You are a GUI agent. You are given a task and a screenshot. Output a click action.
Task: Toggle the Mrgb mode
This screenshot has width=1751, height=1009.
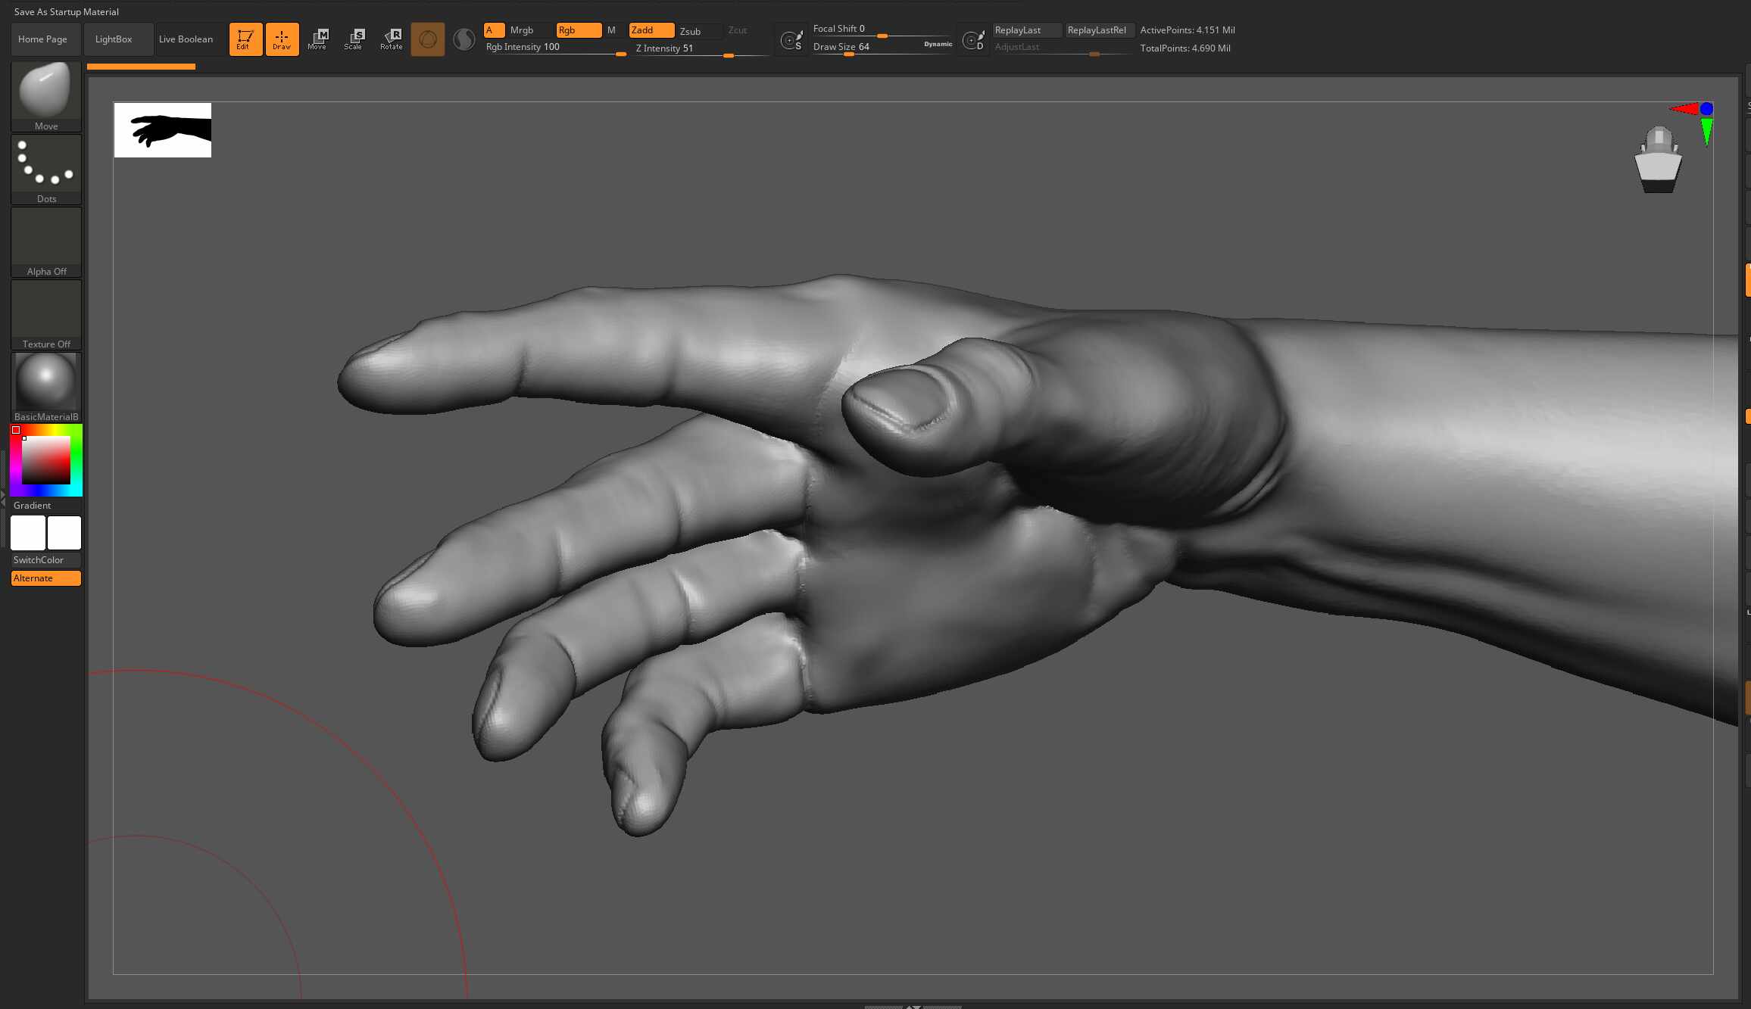[x=529, y=30]
